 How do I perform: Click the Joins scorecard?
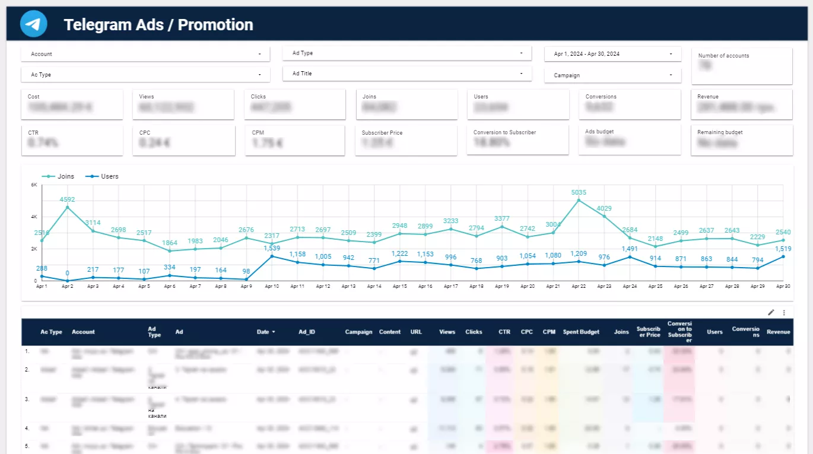(406, 104)
